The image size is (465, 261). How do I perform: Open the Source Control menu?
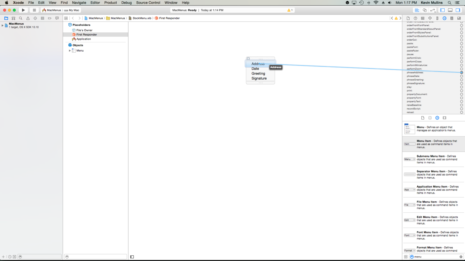tap(148, 3)
